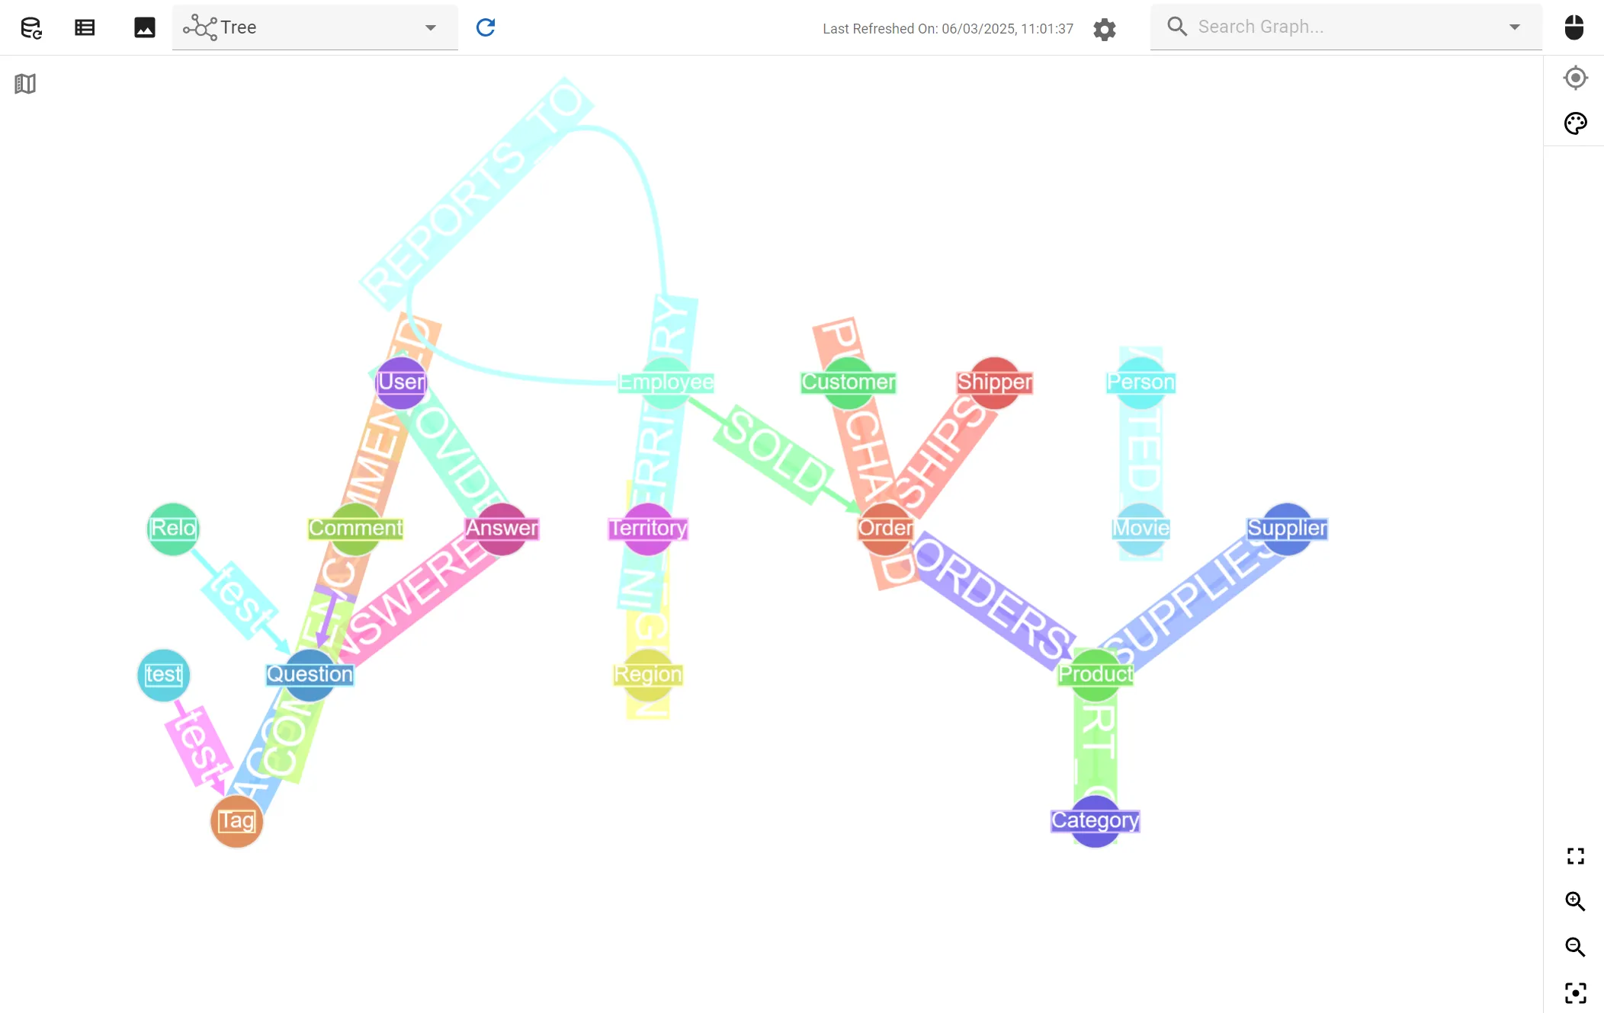Select the Region node
1604x1013 pixels.
pos(648,674)
